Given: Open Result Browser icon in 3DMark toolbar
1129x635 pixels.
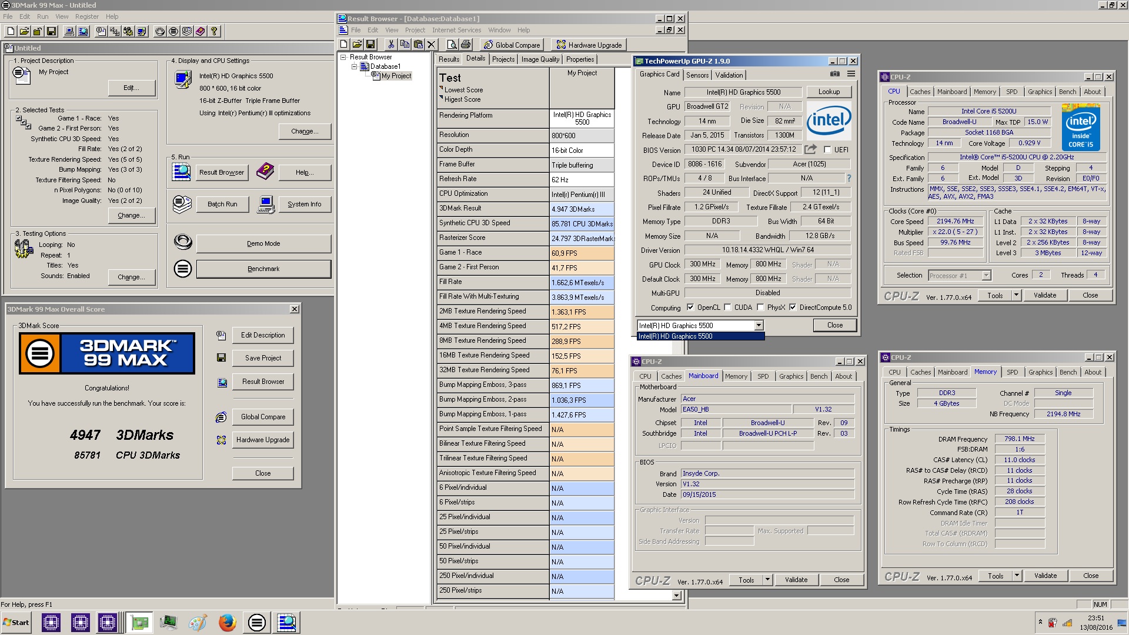Looking at the screenshot, I should (x=83, y=32).
